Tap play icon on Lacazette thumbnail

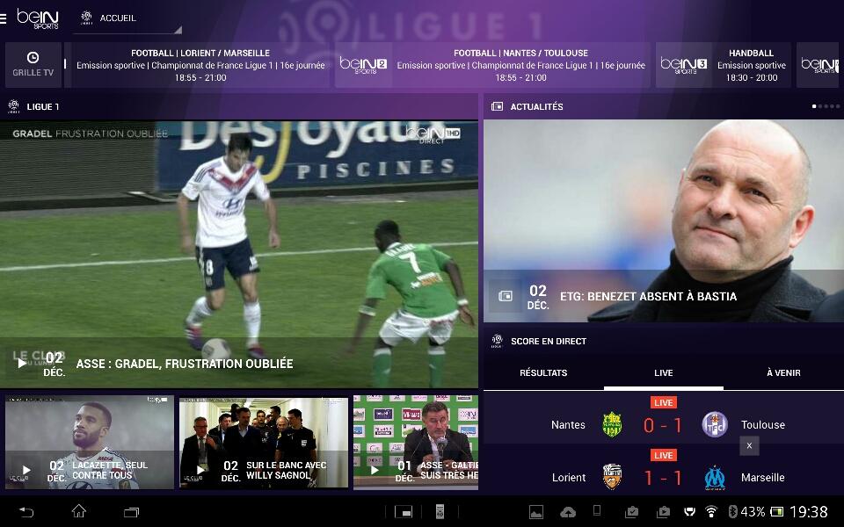click(25, 470)
